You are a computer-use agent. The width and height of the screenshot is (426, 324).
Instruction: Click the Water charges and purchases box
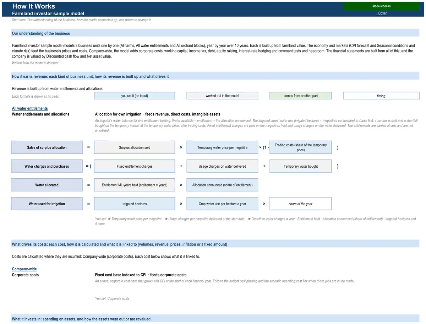point(47,166)
